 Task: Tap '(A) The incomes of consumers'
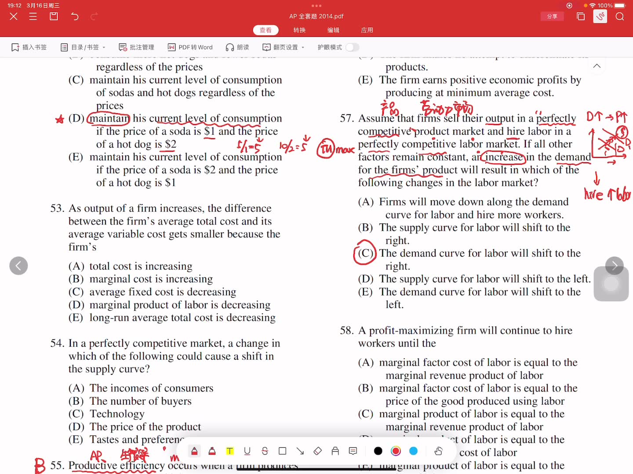tap(141, 388)
